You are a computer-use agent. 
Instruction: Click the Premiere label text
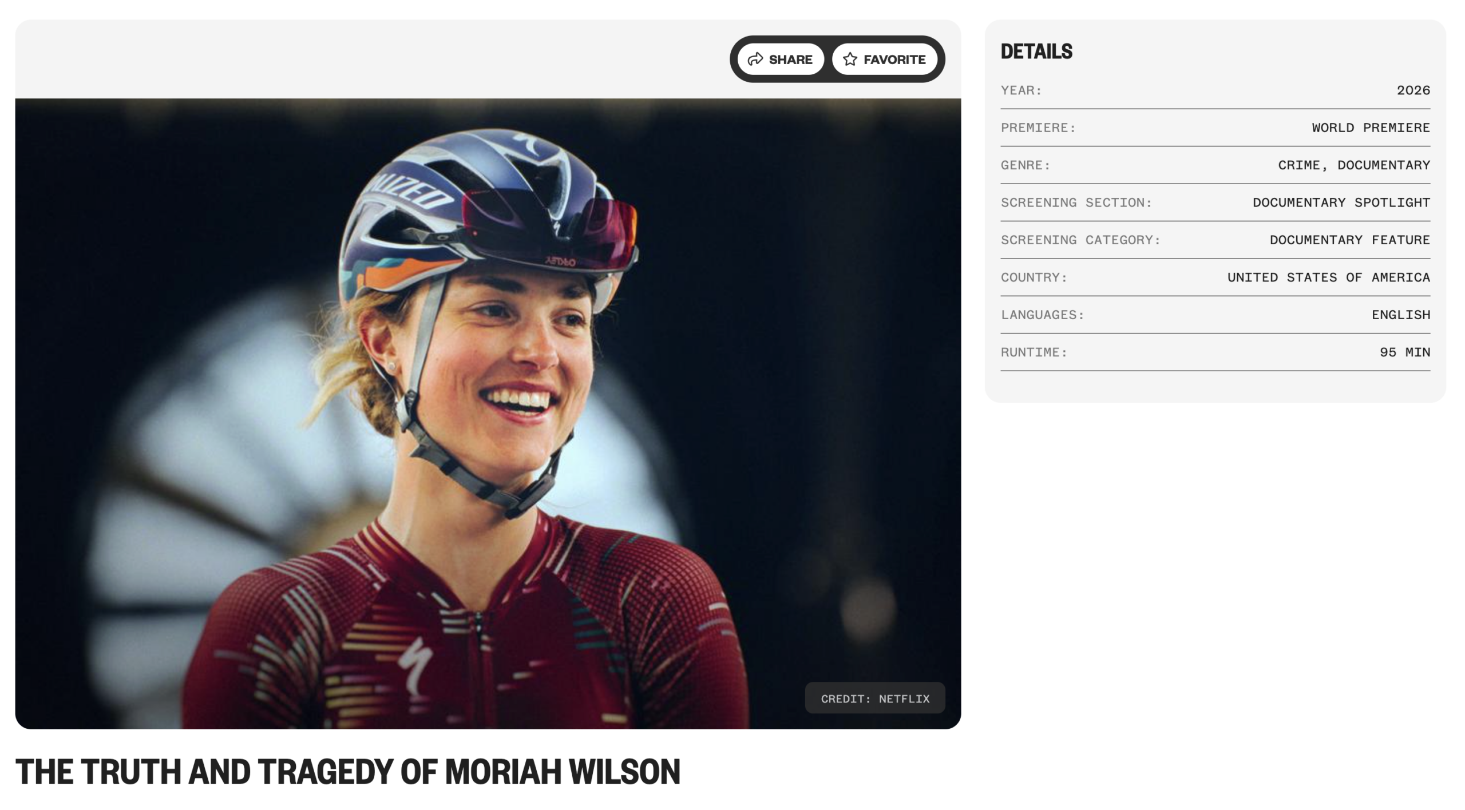1038,128
